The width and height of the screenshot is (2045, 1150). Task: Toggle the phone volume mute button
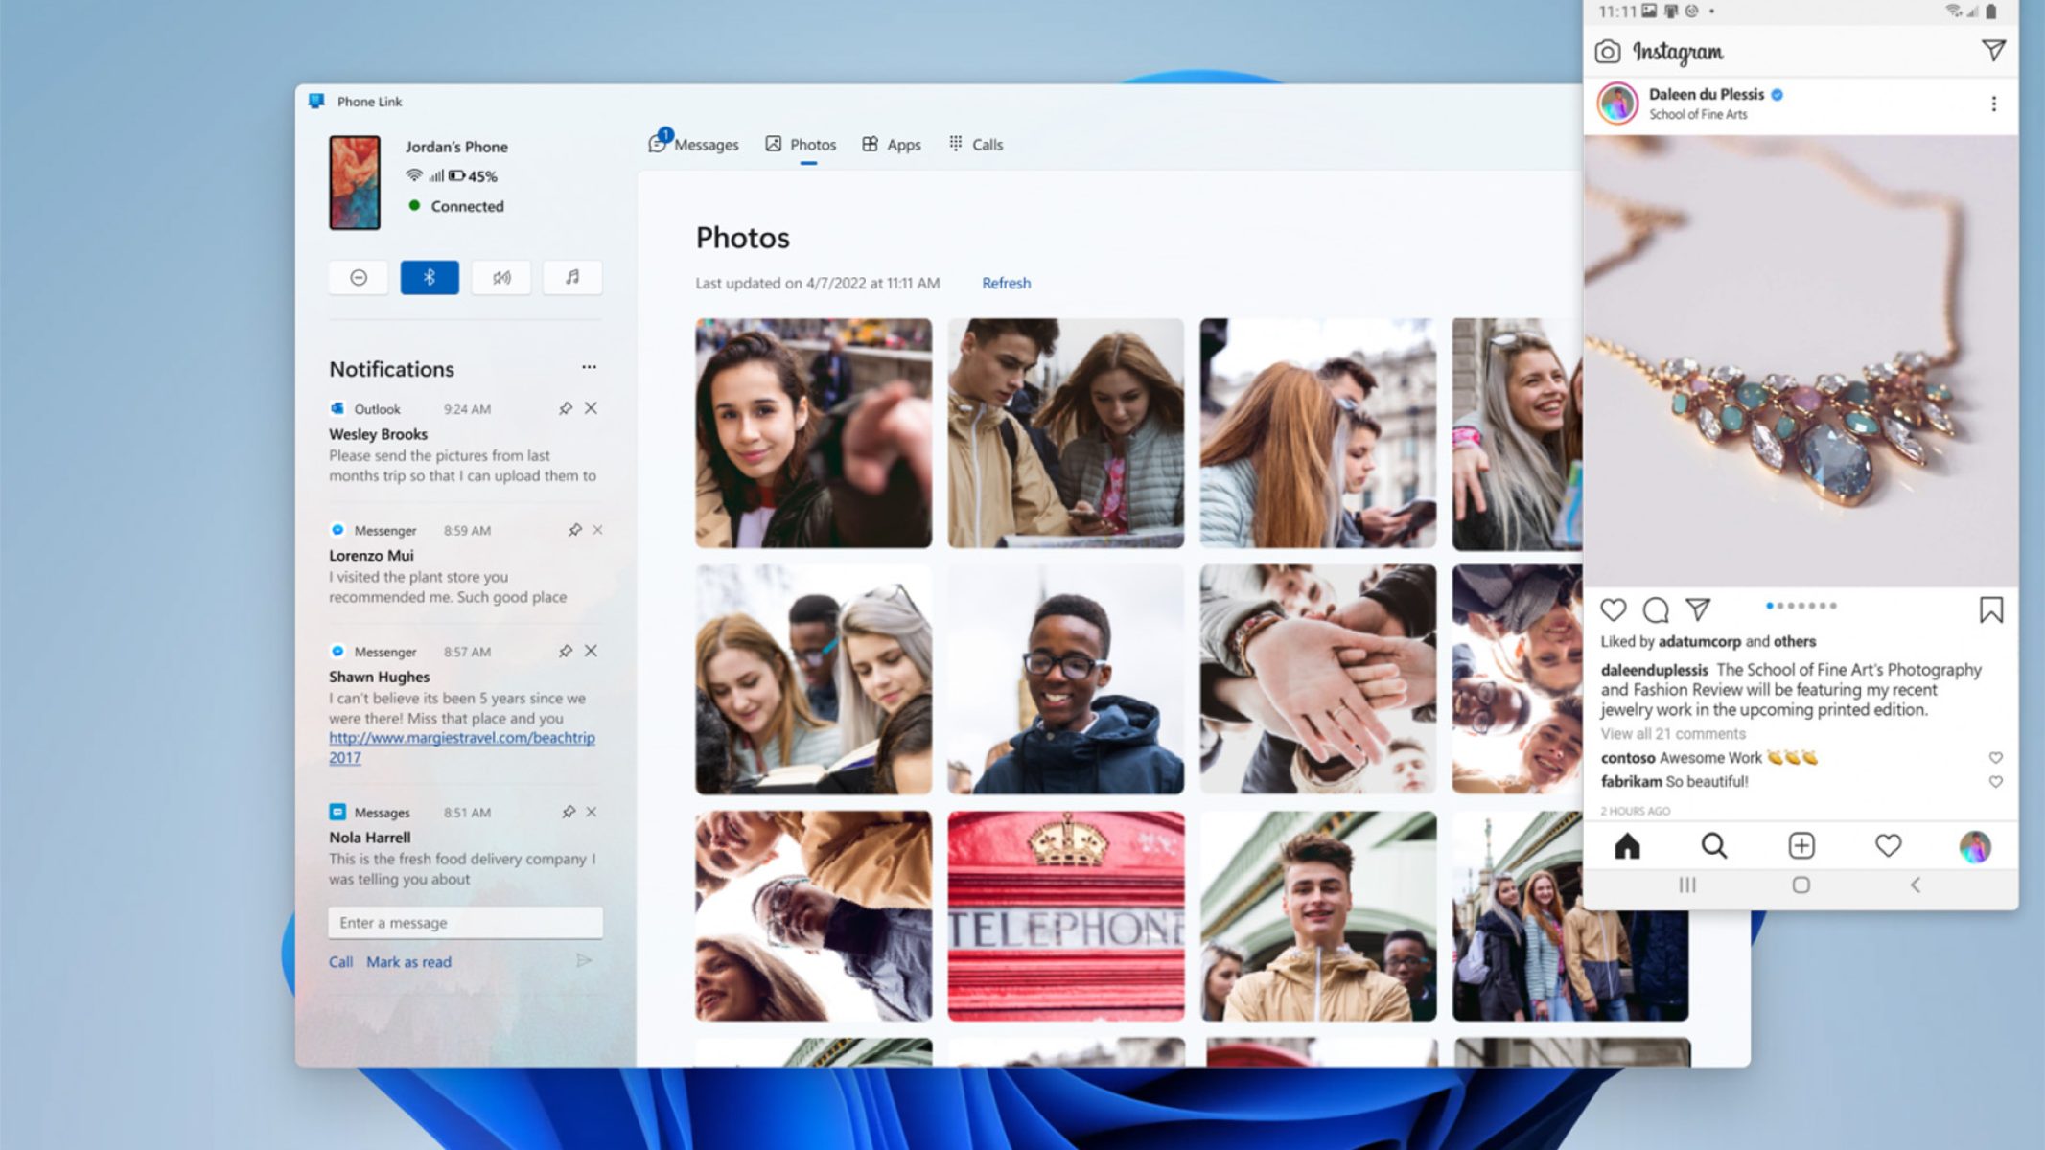coord(500,278)
